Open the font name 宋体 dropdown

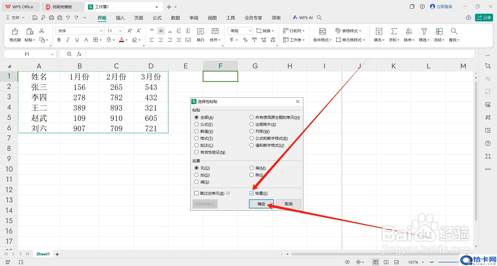coord(101,31)
